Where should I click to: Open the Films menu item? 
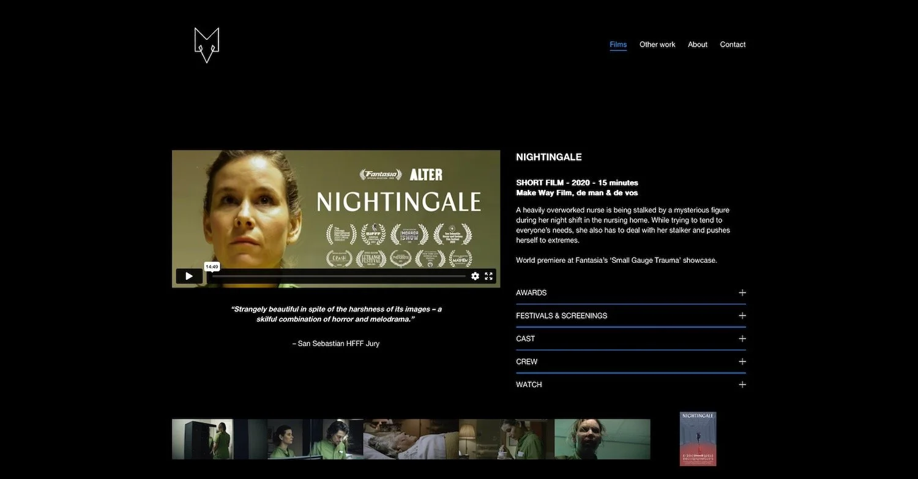point(618,44)
